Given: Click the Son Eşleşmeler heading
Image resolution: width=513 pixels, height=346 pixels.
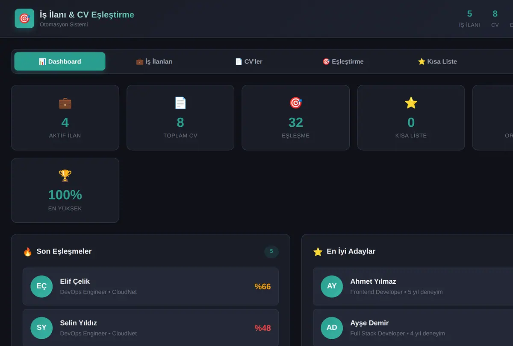Looking at the screenshot, I should (64, 252).
